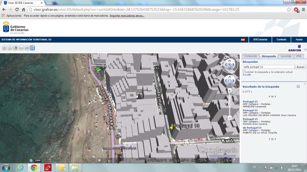Click the 'calle portugal 13' search field
Screen dimensions: 307x172
coord(269,67)
